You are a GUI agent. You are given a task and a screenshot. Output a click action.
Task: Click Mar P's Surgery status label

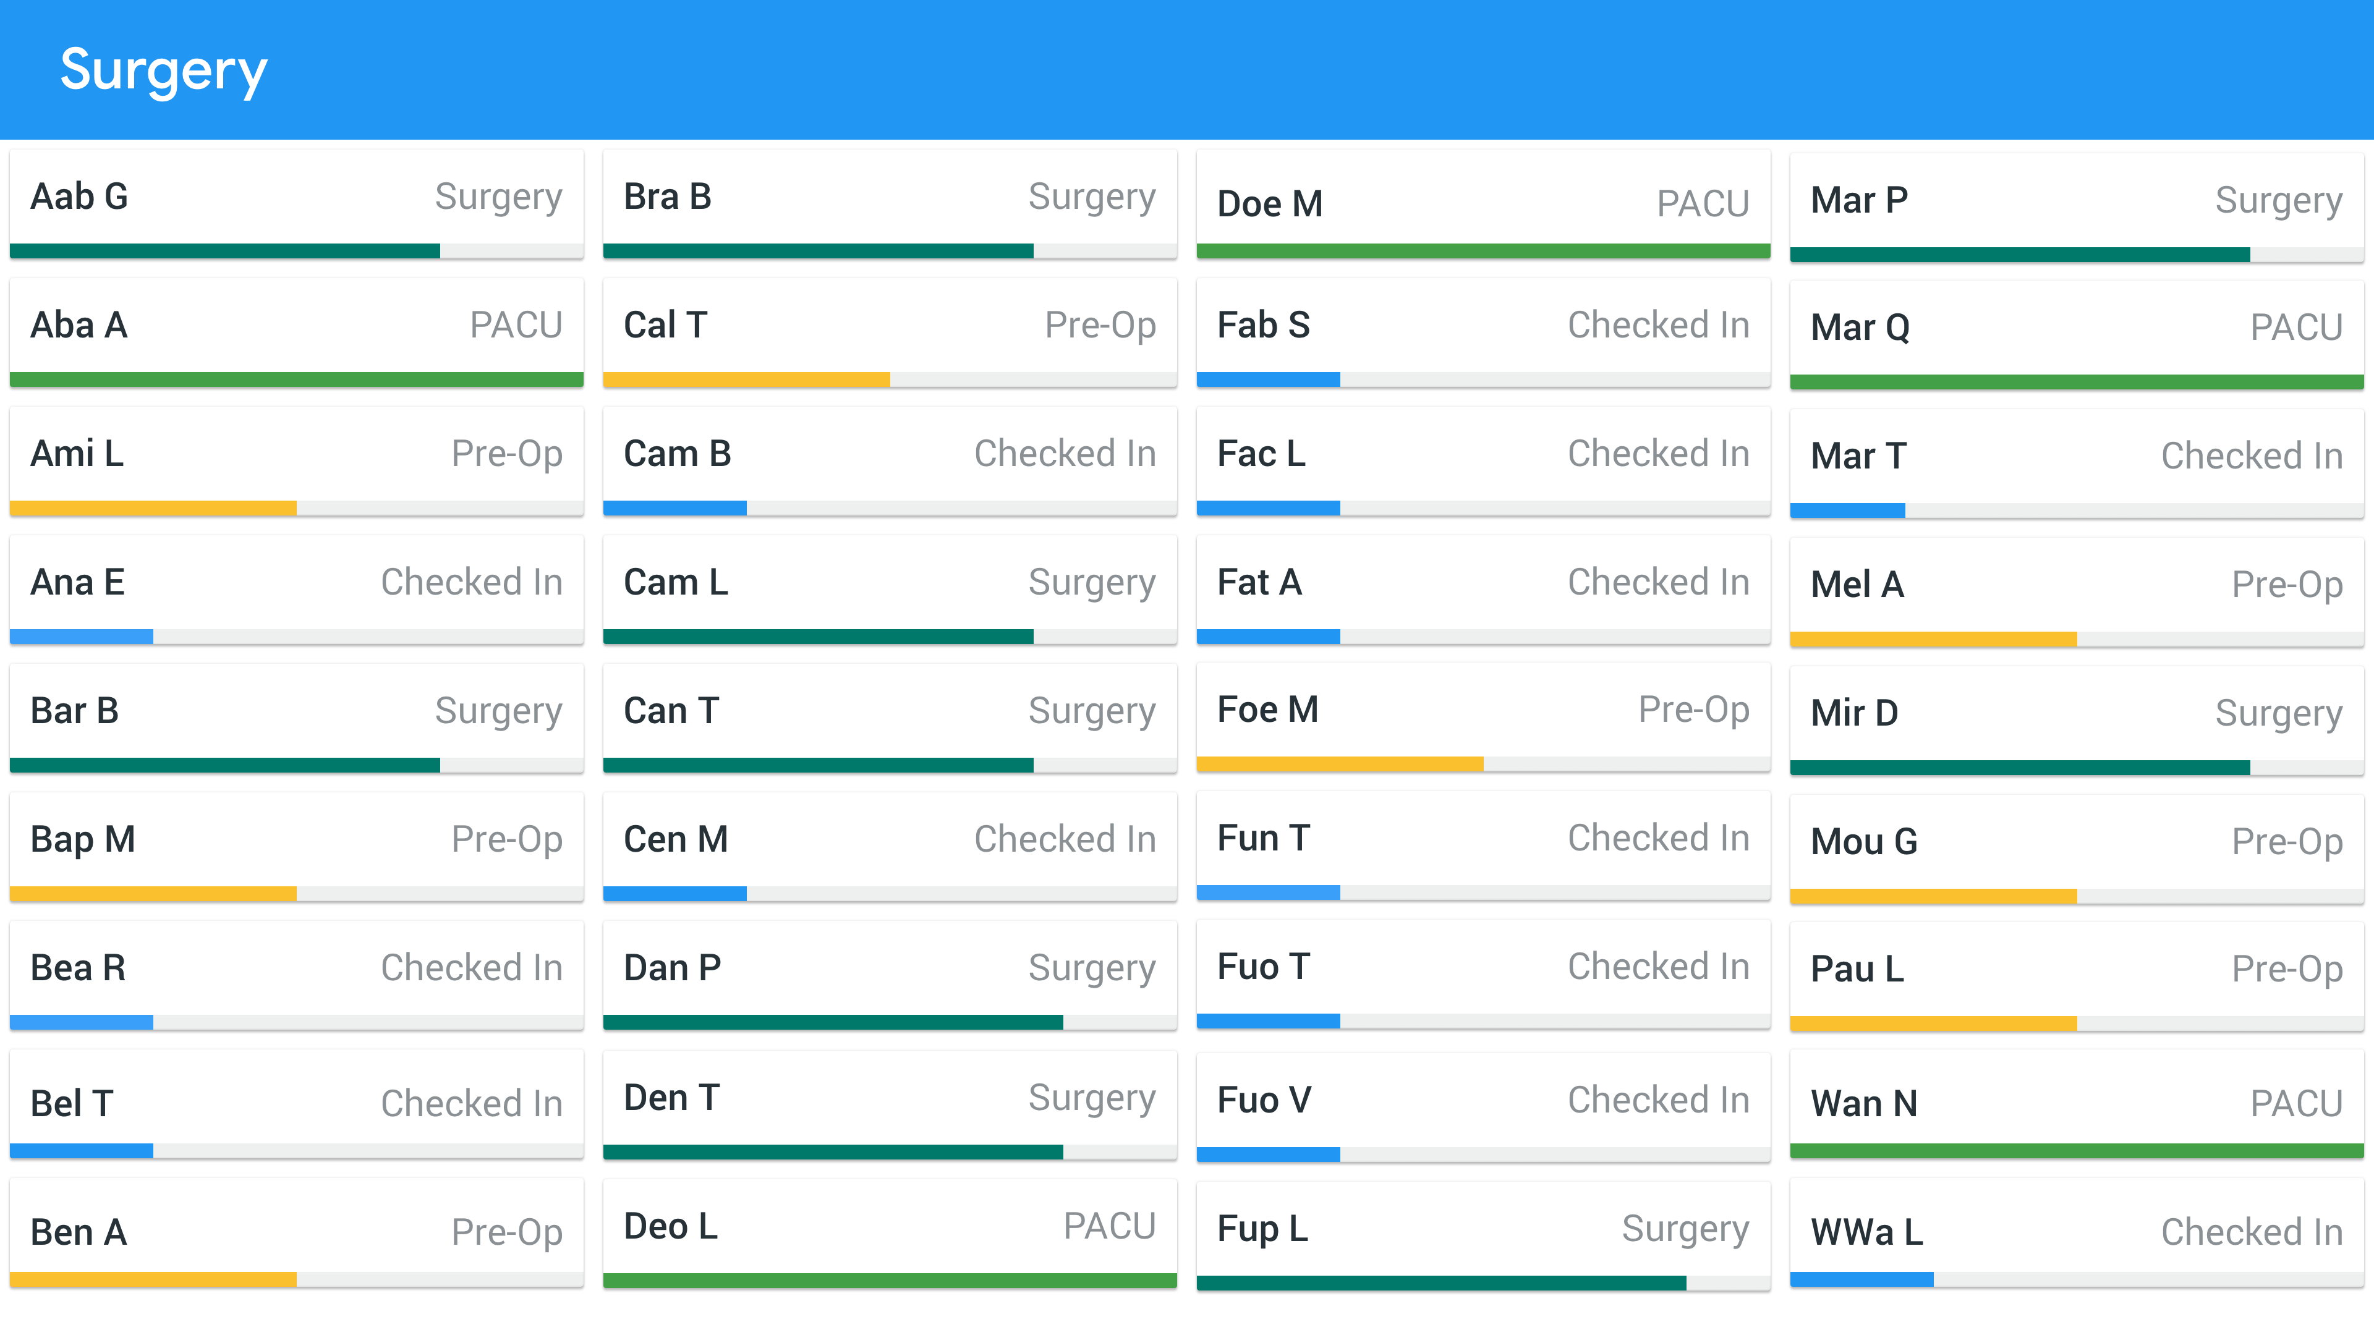[x=2278, y=201]
